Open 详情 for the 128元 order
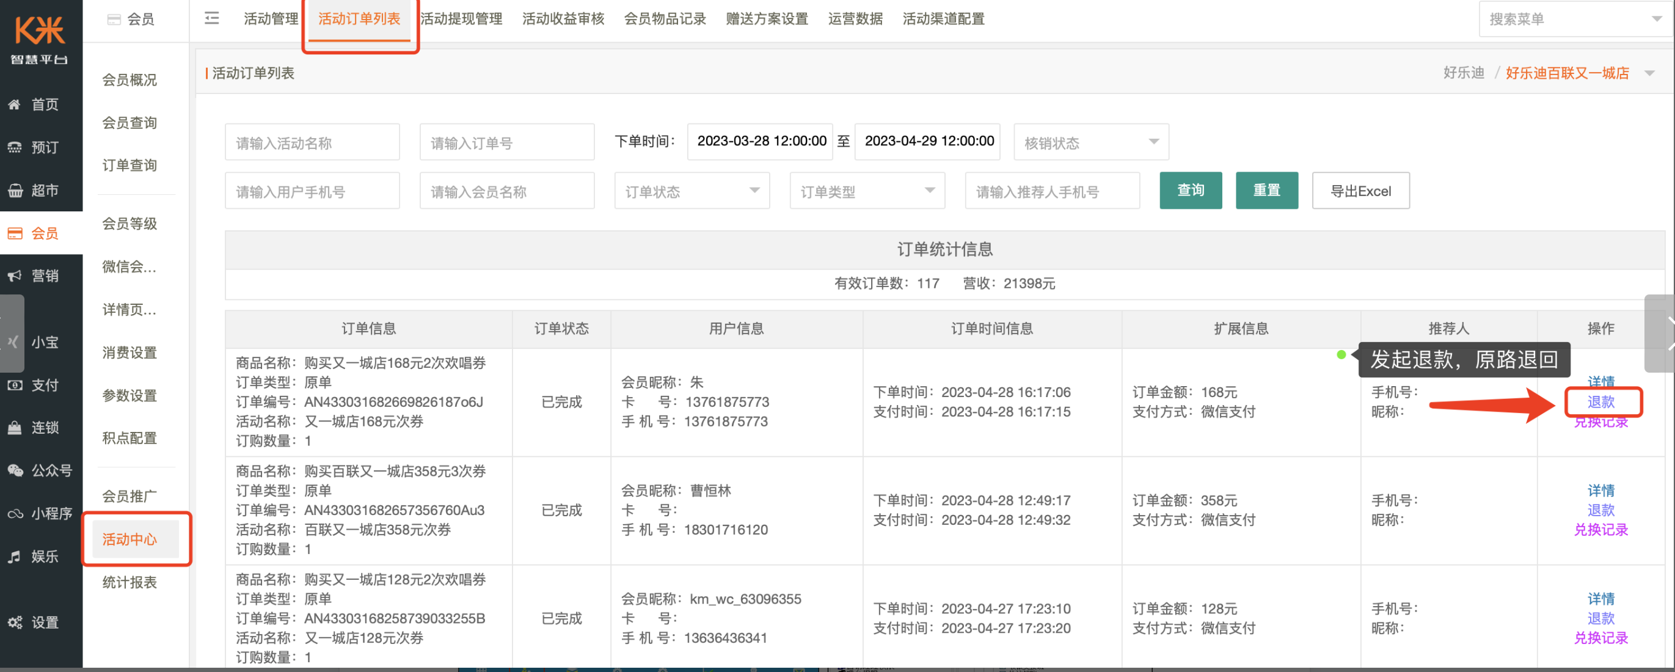This screenshot has height=672, width=1675. [1600, 599]
